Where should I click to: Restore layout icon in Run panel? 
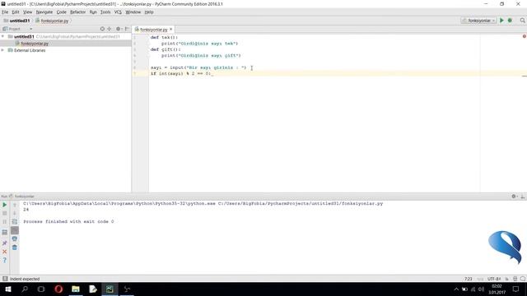click(5, 232)
